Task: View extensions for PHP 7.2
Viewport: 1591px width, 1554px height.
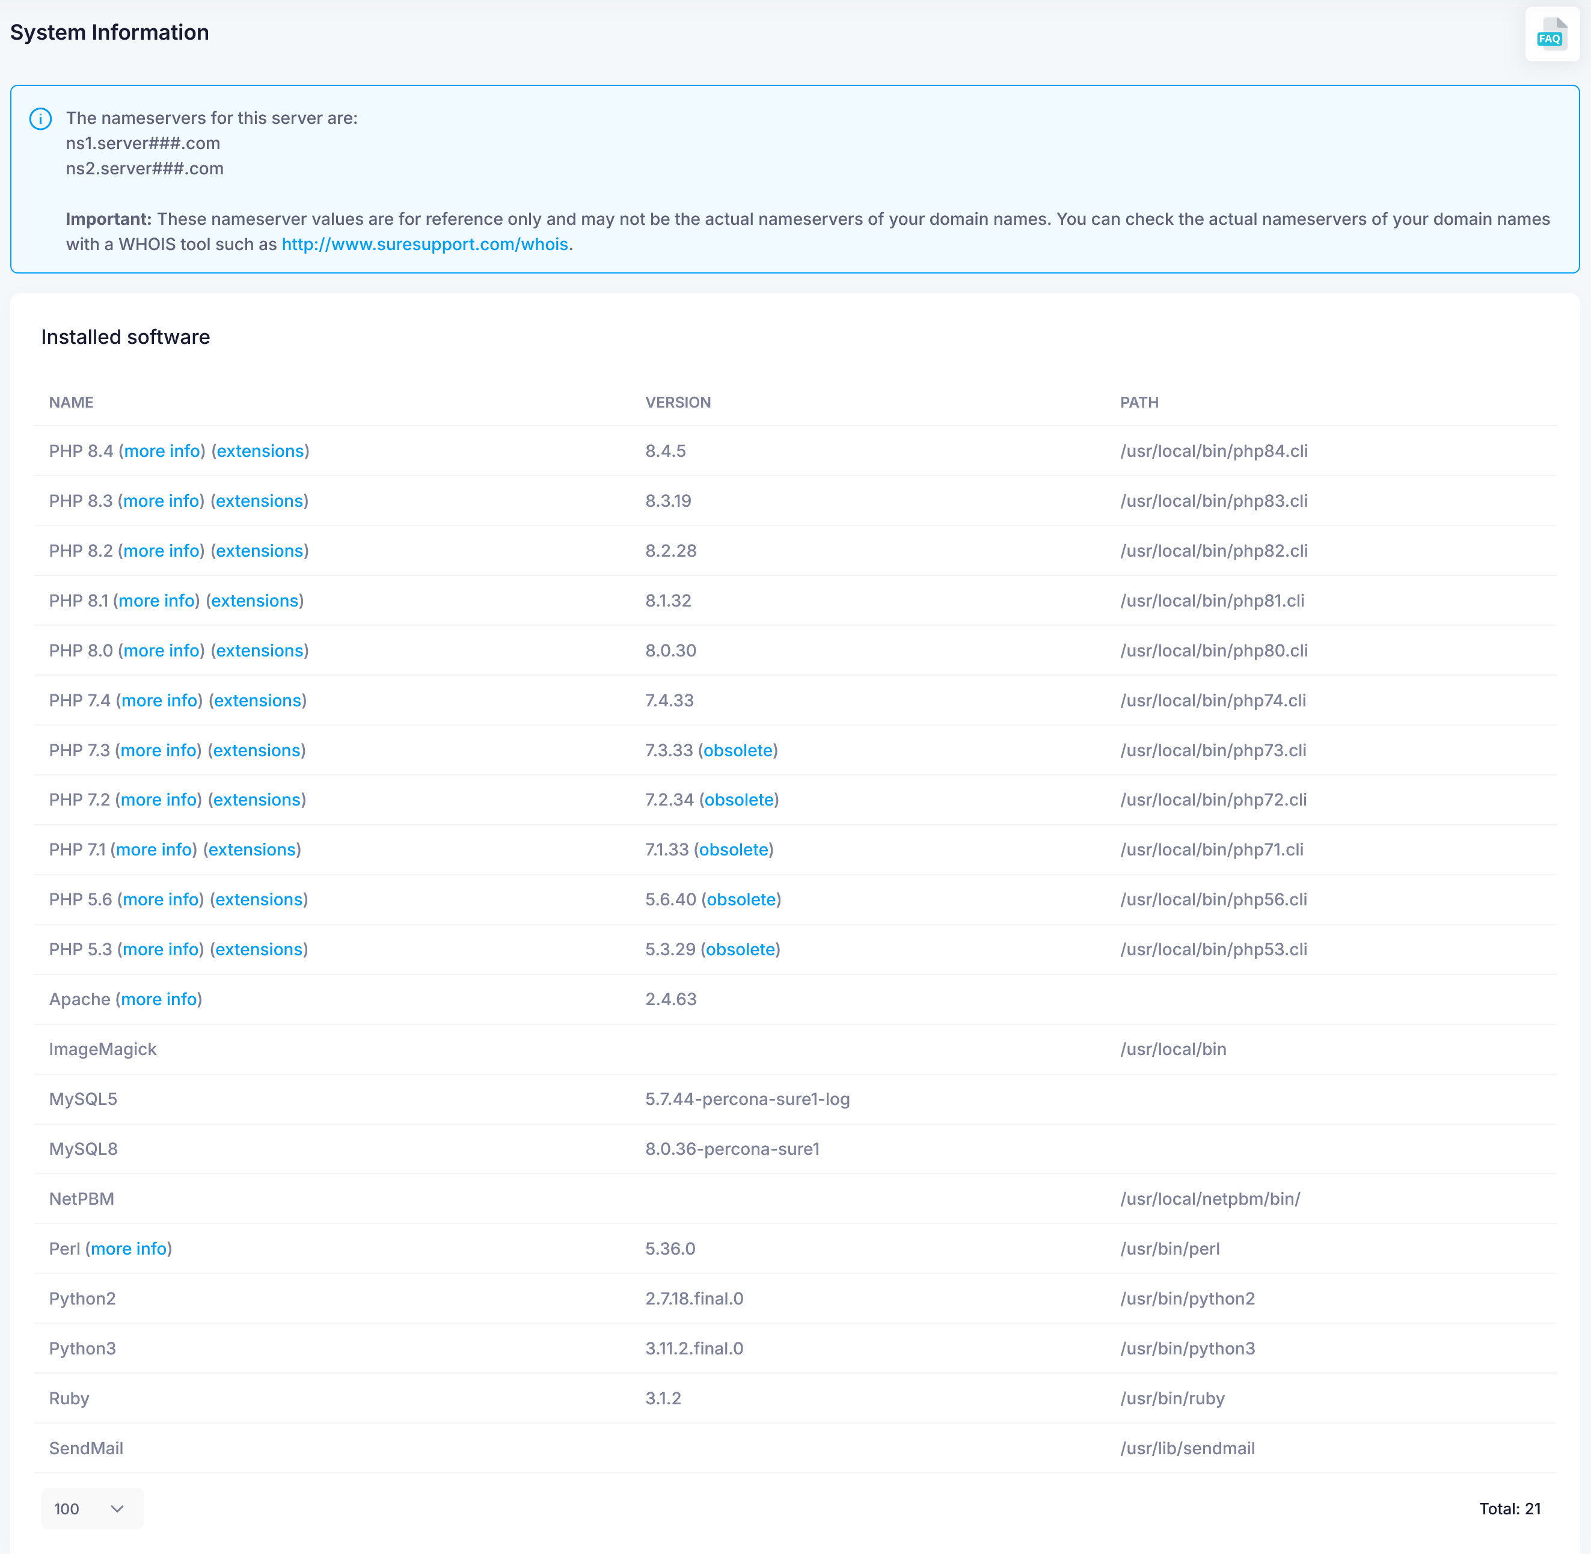Action: point(257,799)
